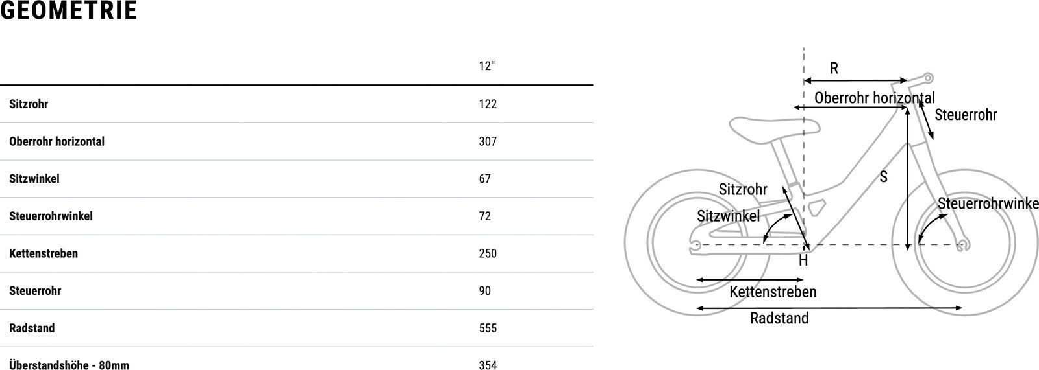Click the R reach label in diagram
The image size is (1039, 370).
coord(834,69)
